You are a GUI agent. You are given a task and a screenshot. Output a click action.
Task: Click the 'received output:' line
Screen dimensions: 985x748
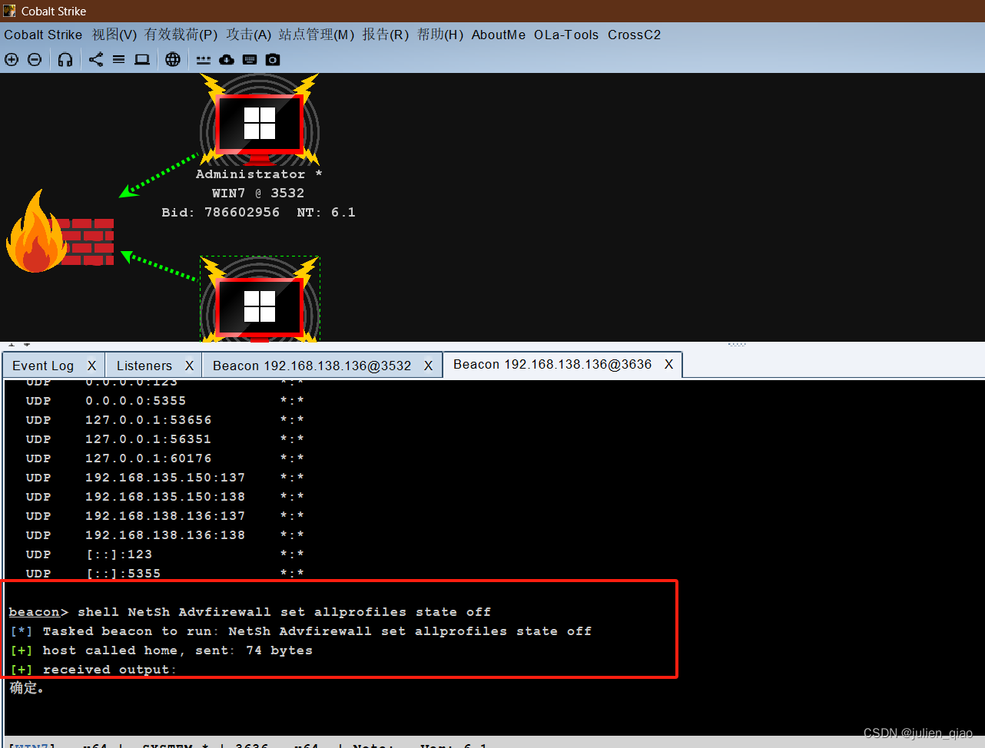tap(93, 670)
